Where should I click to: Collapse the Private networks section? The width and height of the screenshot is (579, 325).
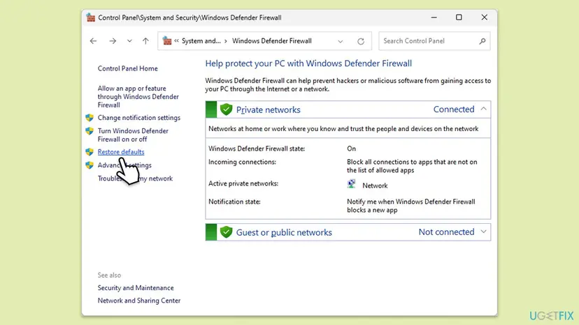pyautogui.click(x=483, y=109)
